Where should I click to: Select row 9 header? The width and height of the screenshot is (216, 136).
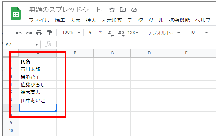coord(11,123)
